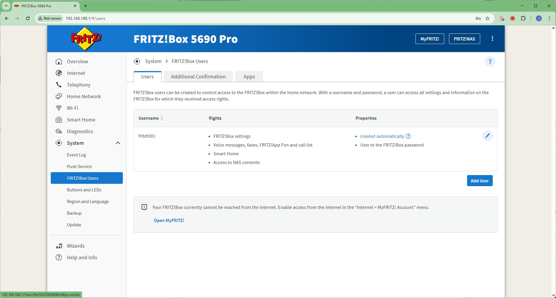Click the Telephony sidebar label
Screen dimensions: 556x298
pyautogui.click(x=79, y=85)
